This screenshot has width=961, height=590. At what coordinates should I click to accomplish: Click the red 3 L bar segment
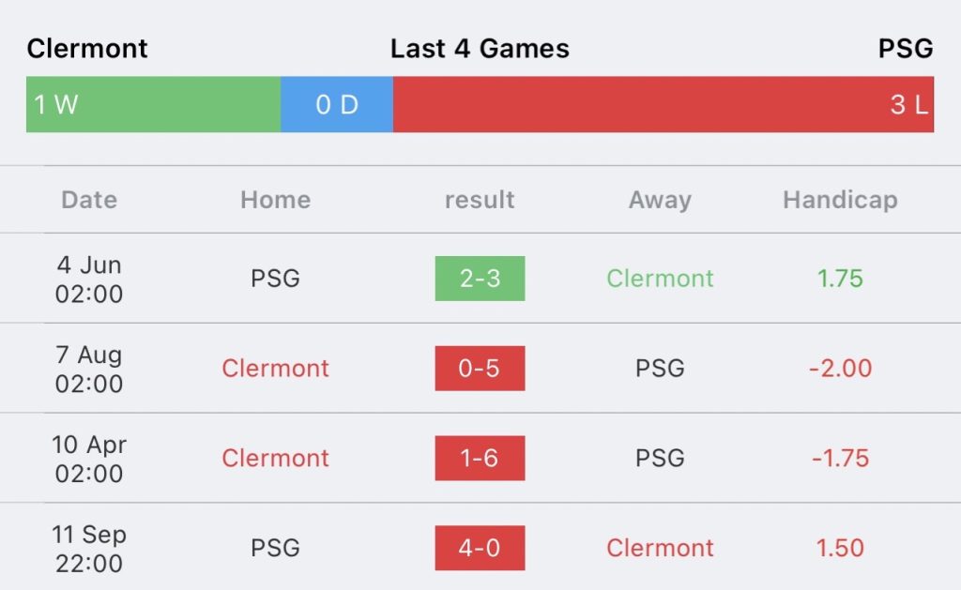(663, 104)
